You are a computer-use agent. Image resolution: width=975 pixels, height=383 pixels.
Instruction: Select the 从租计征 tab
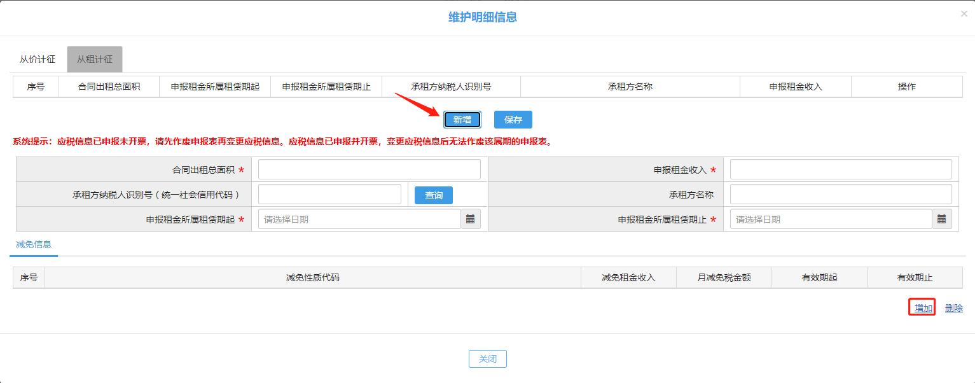click(95, 59)
